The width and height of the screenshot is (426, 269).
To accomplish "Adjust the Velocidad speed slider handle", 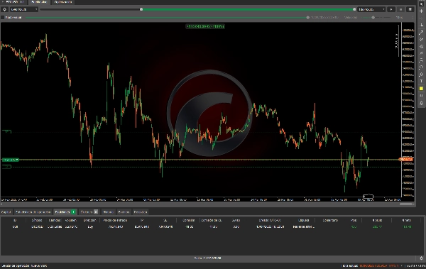I will click(x=373, y=18).
